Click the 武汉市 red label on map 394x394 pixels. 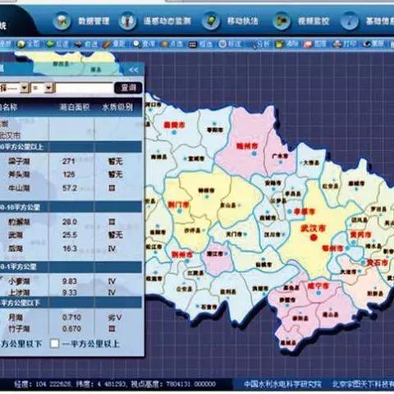(x=313, y=228)
